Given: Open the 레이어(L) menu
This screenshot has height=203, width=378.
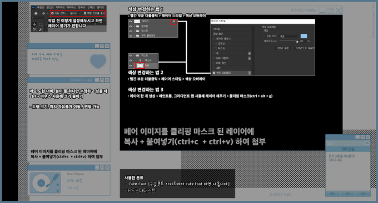Looking at the screenshot, I should click(71, 7).
